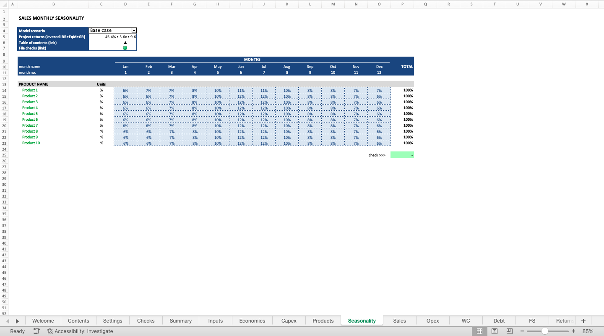Open the WC sheet tab
This screenshot has height=336, width=604.
466,321
